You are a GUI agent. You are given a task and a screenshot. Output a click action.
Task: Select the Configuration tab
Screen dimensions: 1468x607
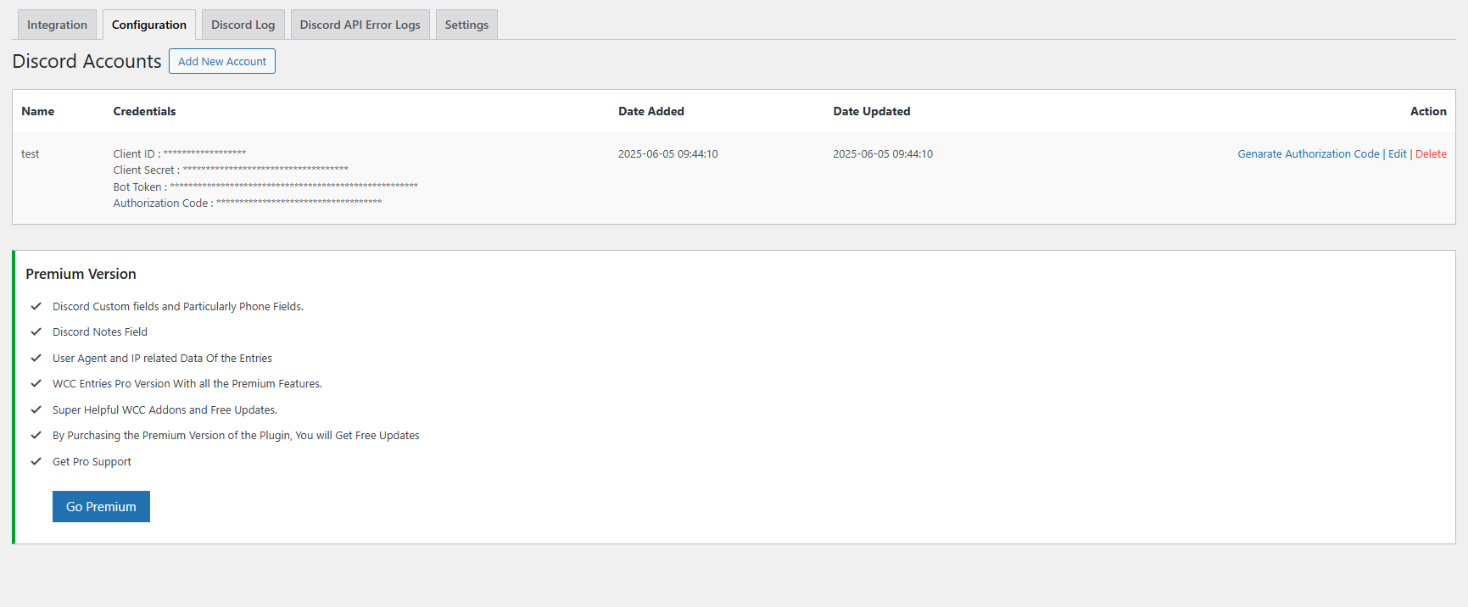click(149, 25)
